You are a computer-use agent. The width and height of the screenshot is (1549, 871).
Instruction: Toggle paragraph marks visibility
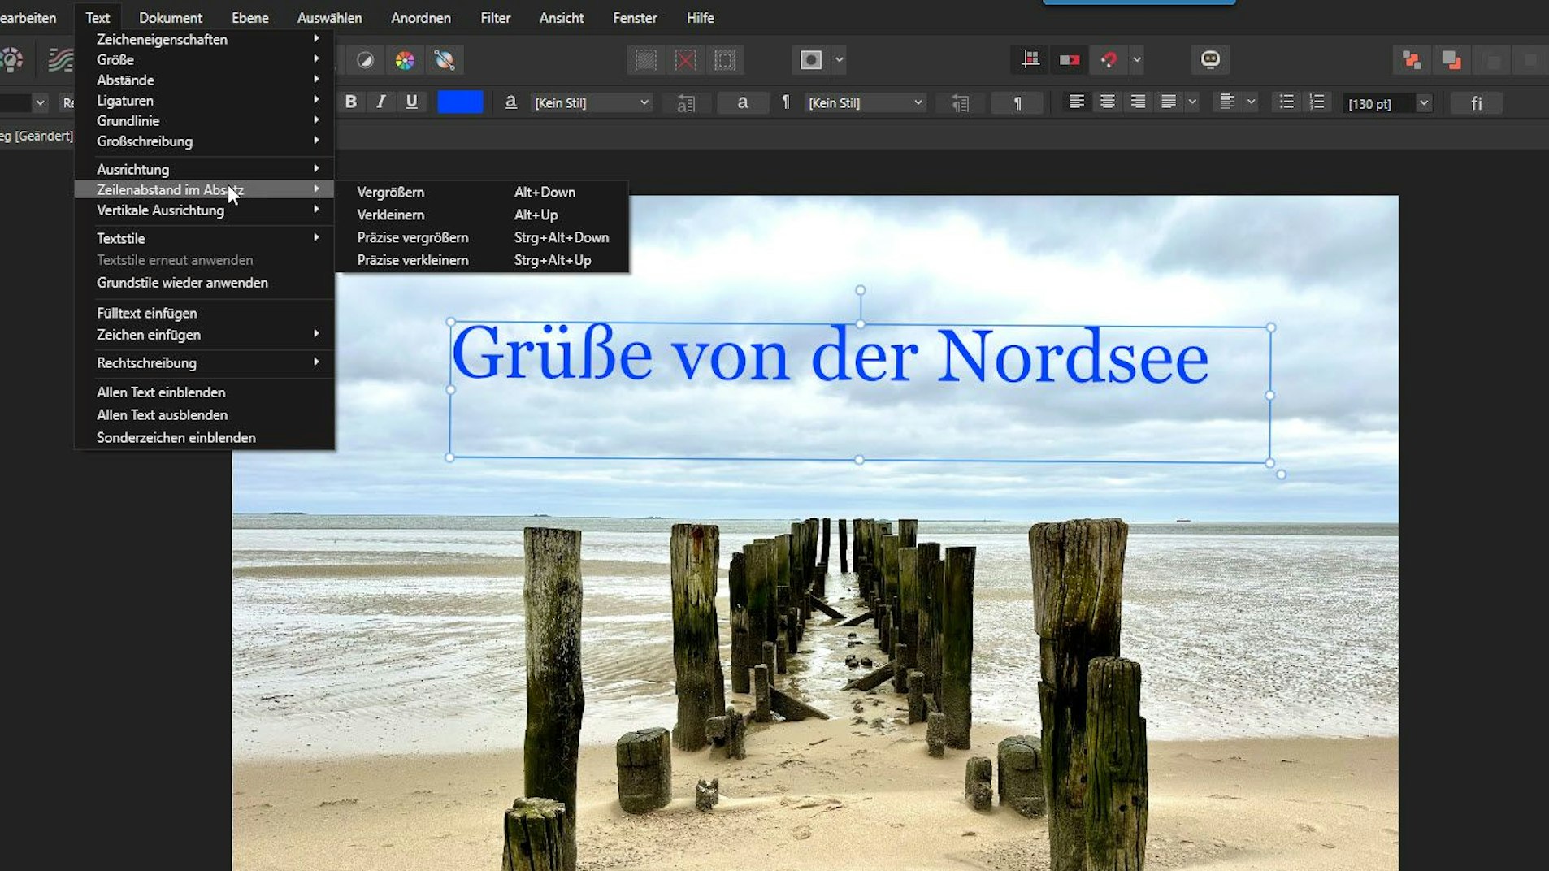coord(1017,102)
